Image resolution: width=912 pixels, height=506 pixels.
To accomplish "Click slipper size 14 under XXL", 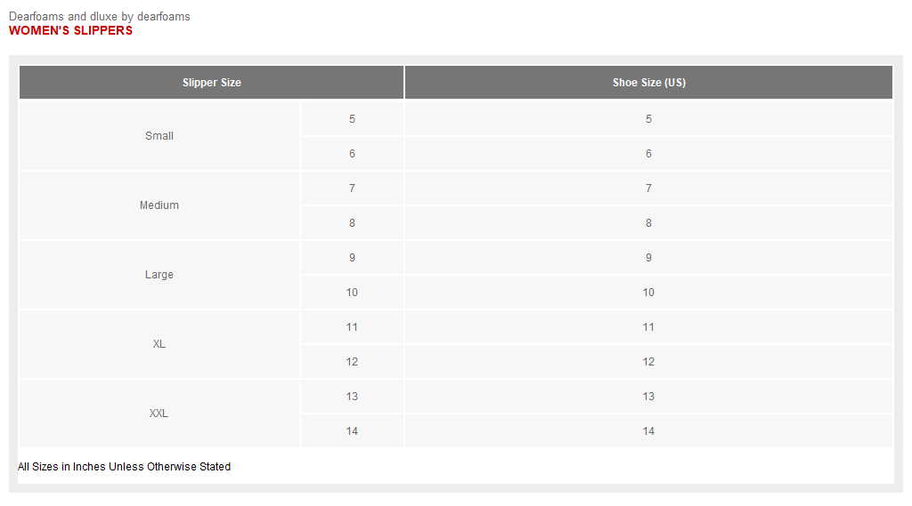I will [x=352, y=431].
